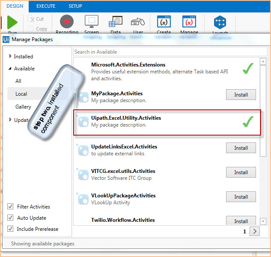Install the UpdateLinksExcel.Activities package

click(241, 148)
